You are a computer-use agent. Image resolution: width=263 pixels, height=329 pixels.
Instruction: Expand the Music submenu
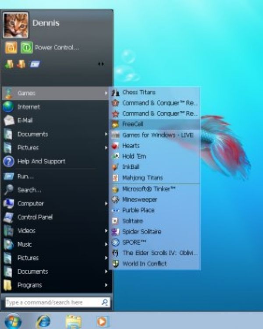pos(55,244)
